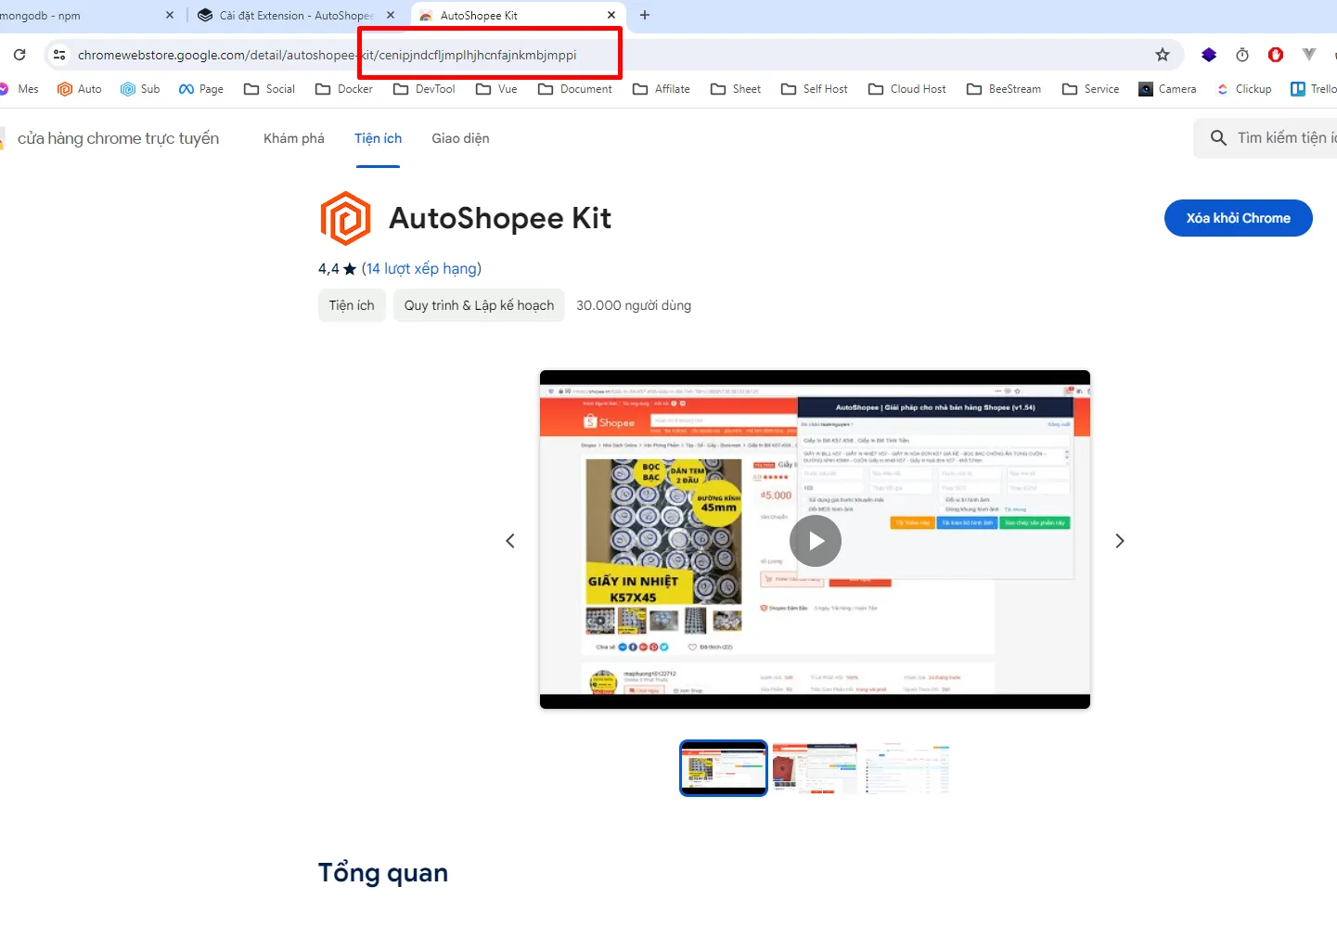
Task: Select the third preview thumbnail
Action: click(x=907, y=768)
